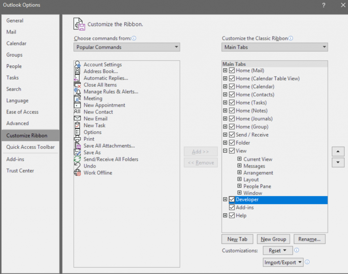This screenshot has height=274, width=348.
Task: Click info icon beside Choose commands from
Action: point(134,38)
